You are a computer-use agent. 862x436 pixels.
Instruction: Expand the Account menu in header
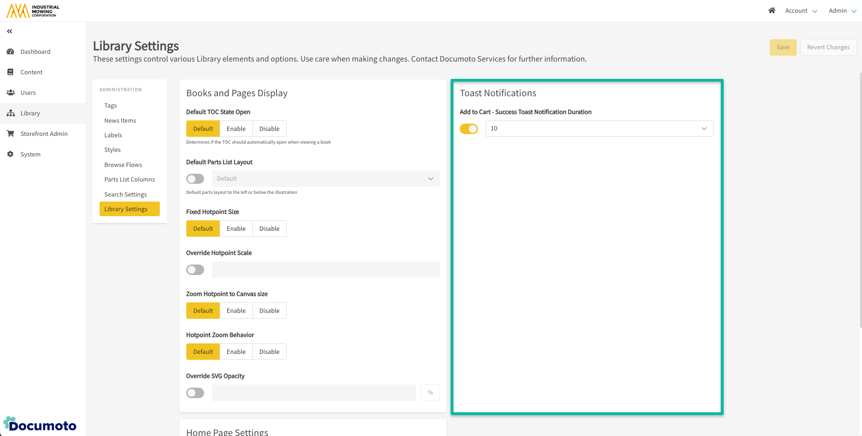801,10
